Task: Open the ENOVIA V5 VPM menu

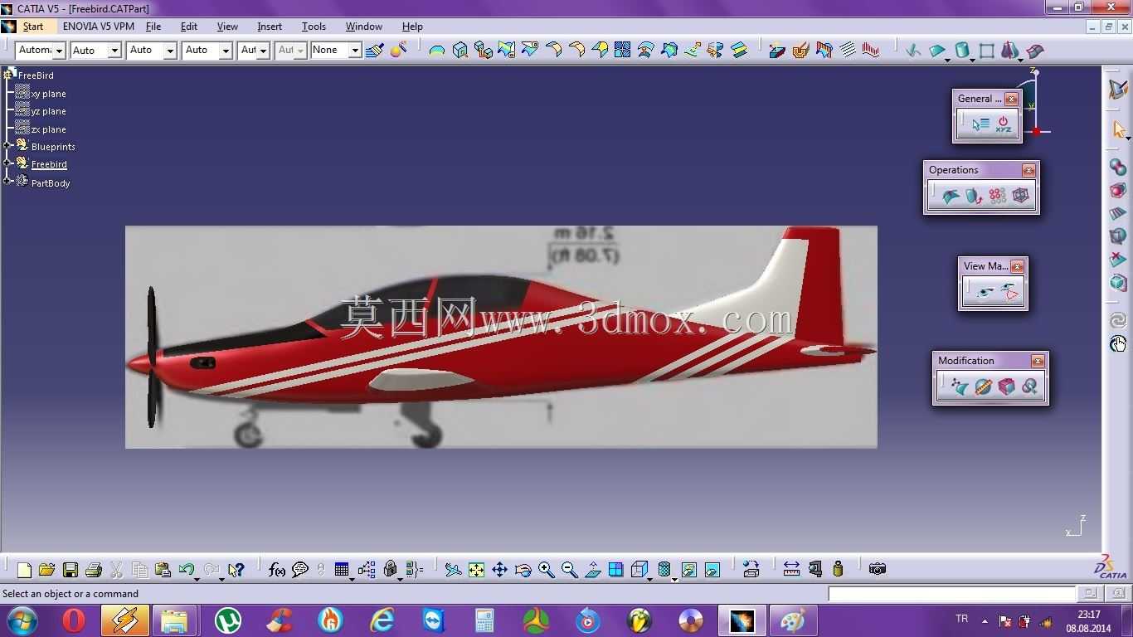Action: [99, 27]
